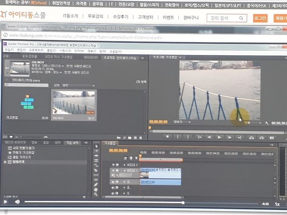The height and width of the screenshot is (215, 287).
Task: Open the Edit menu in Premiere
Action: point(21,50)
